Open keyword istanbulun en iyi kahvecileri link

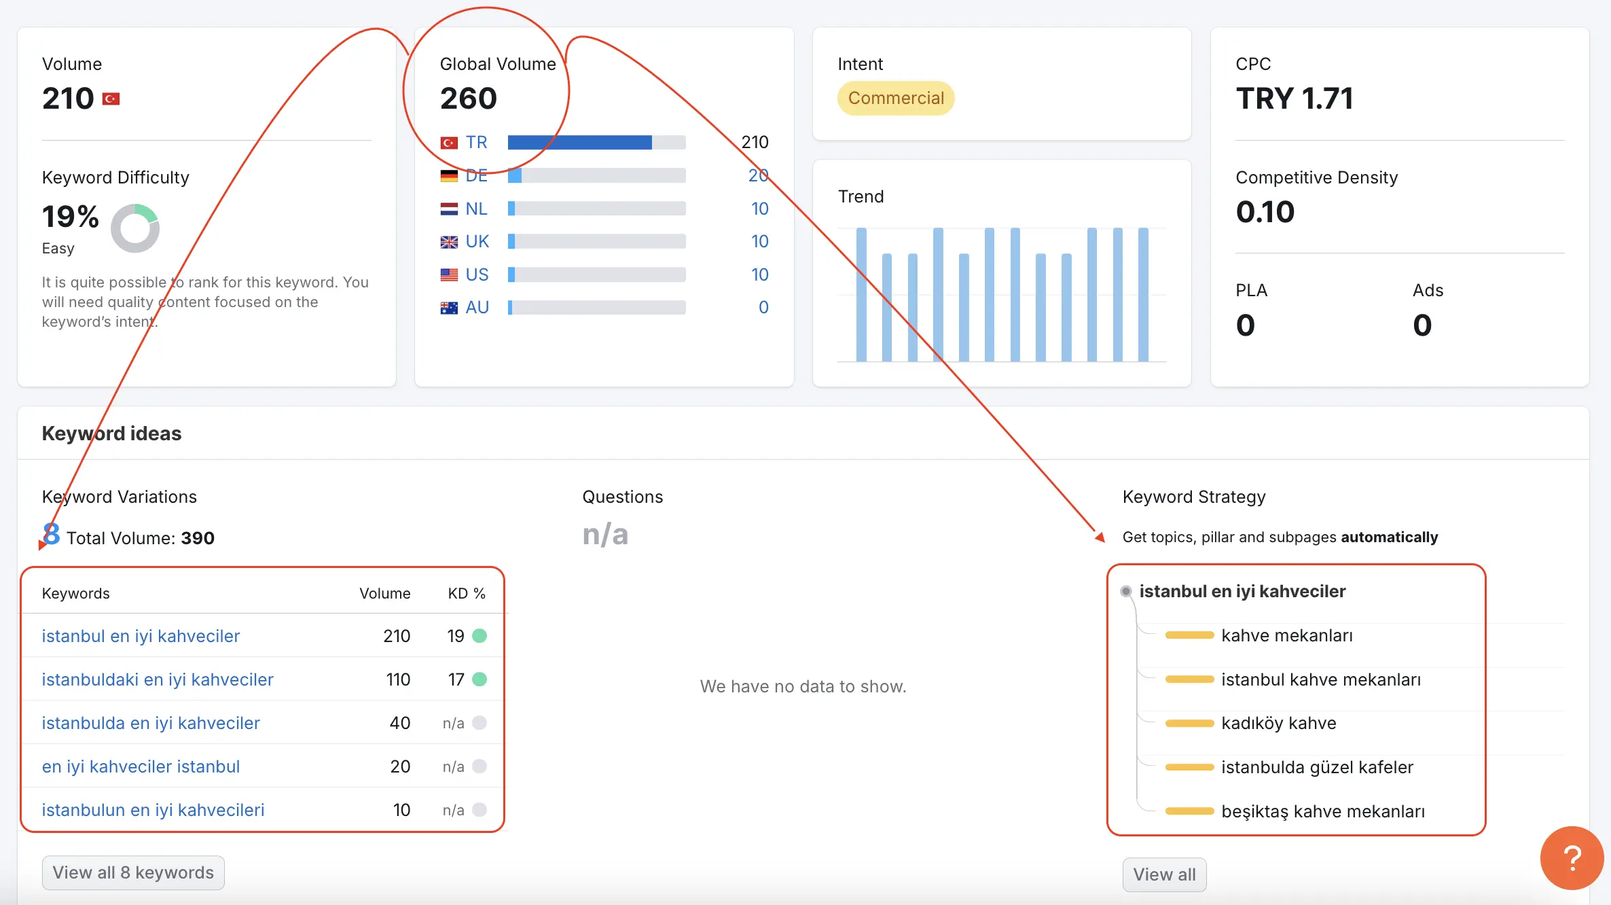click(x=153, y=810)
